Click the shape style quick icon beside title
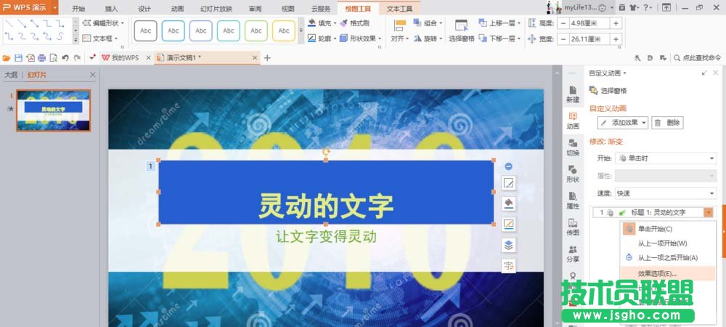This screenshot has height=327, width=726. click(508, 183)
